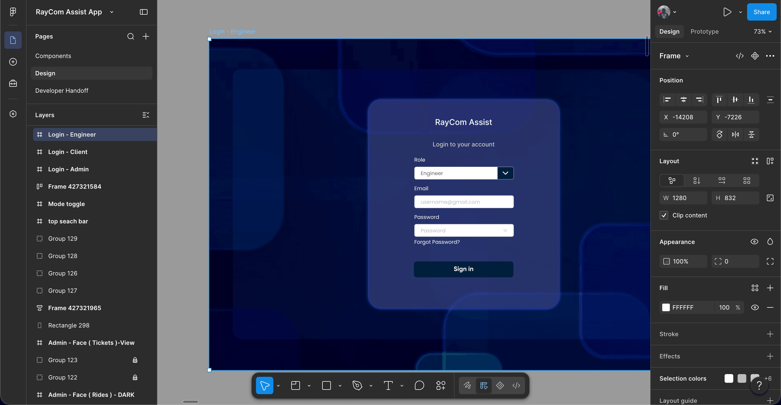Toggle password visibility in Password field
The height and width of the screenshot is (405, 781).
point(505,230)
